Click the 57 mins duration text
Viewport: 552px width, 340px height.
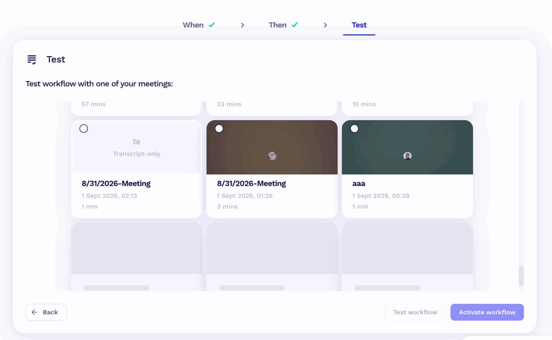pyautogui.click(x=93, y=104)
